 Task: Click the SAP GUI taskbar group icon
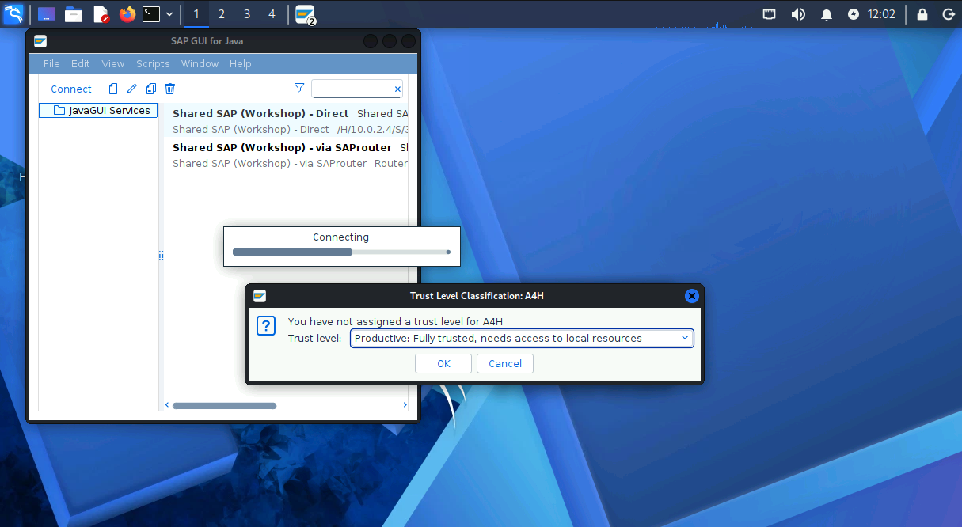(306, 14)
